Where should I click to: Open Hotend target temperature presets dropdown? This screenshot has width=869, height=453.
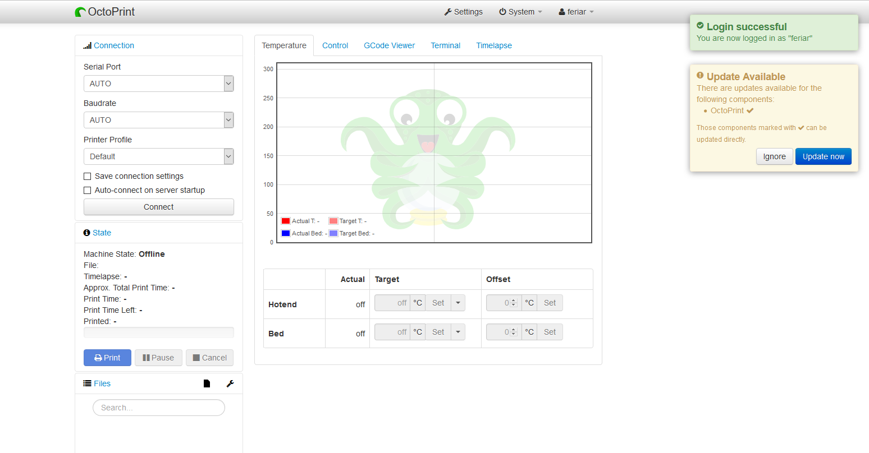point(458,303)
